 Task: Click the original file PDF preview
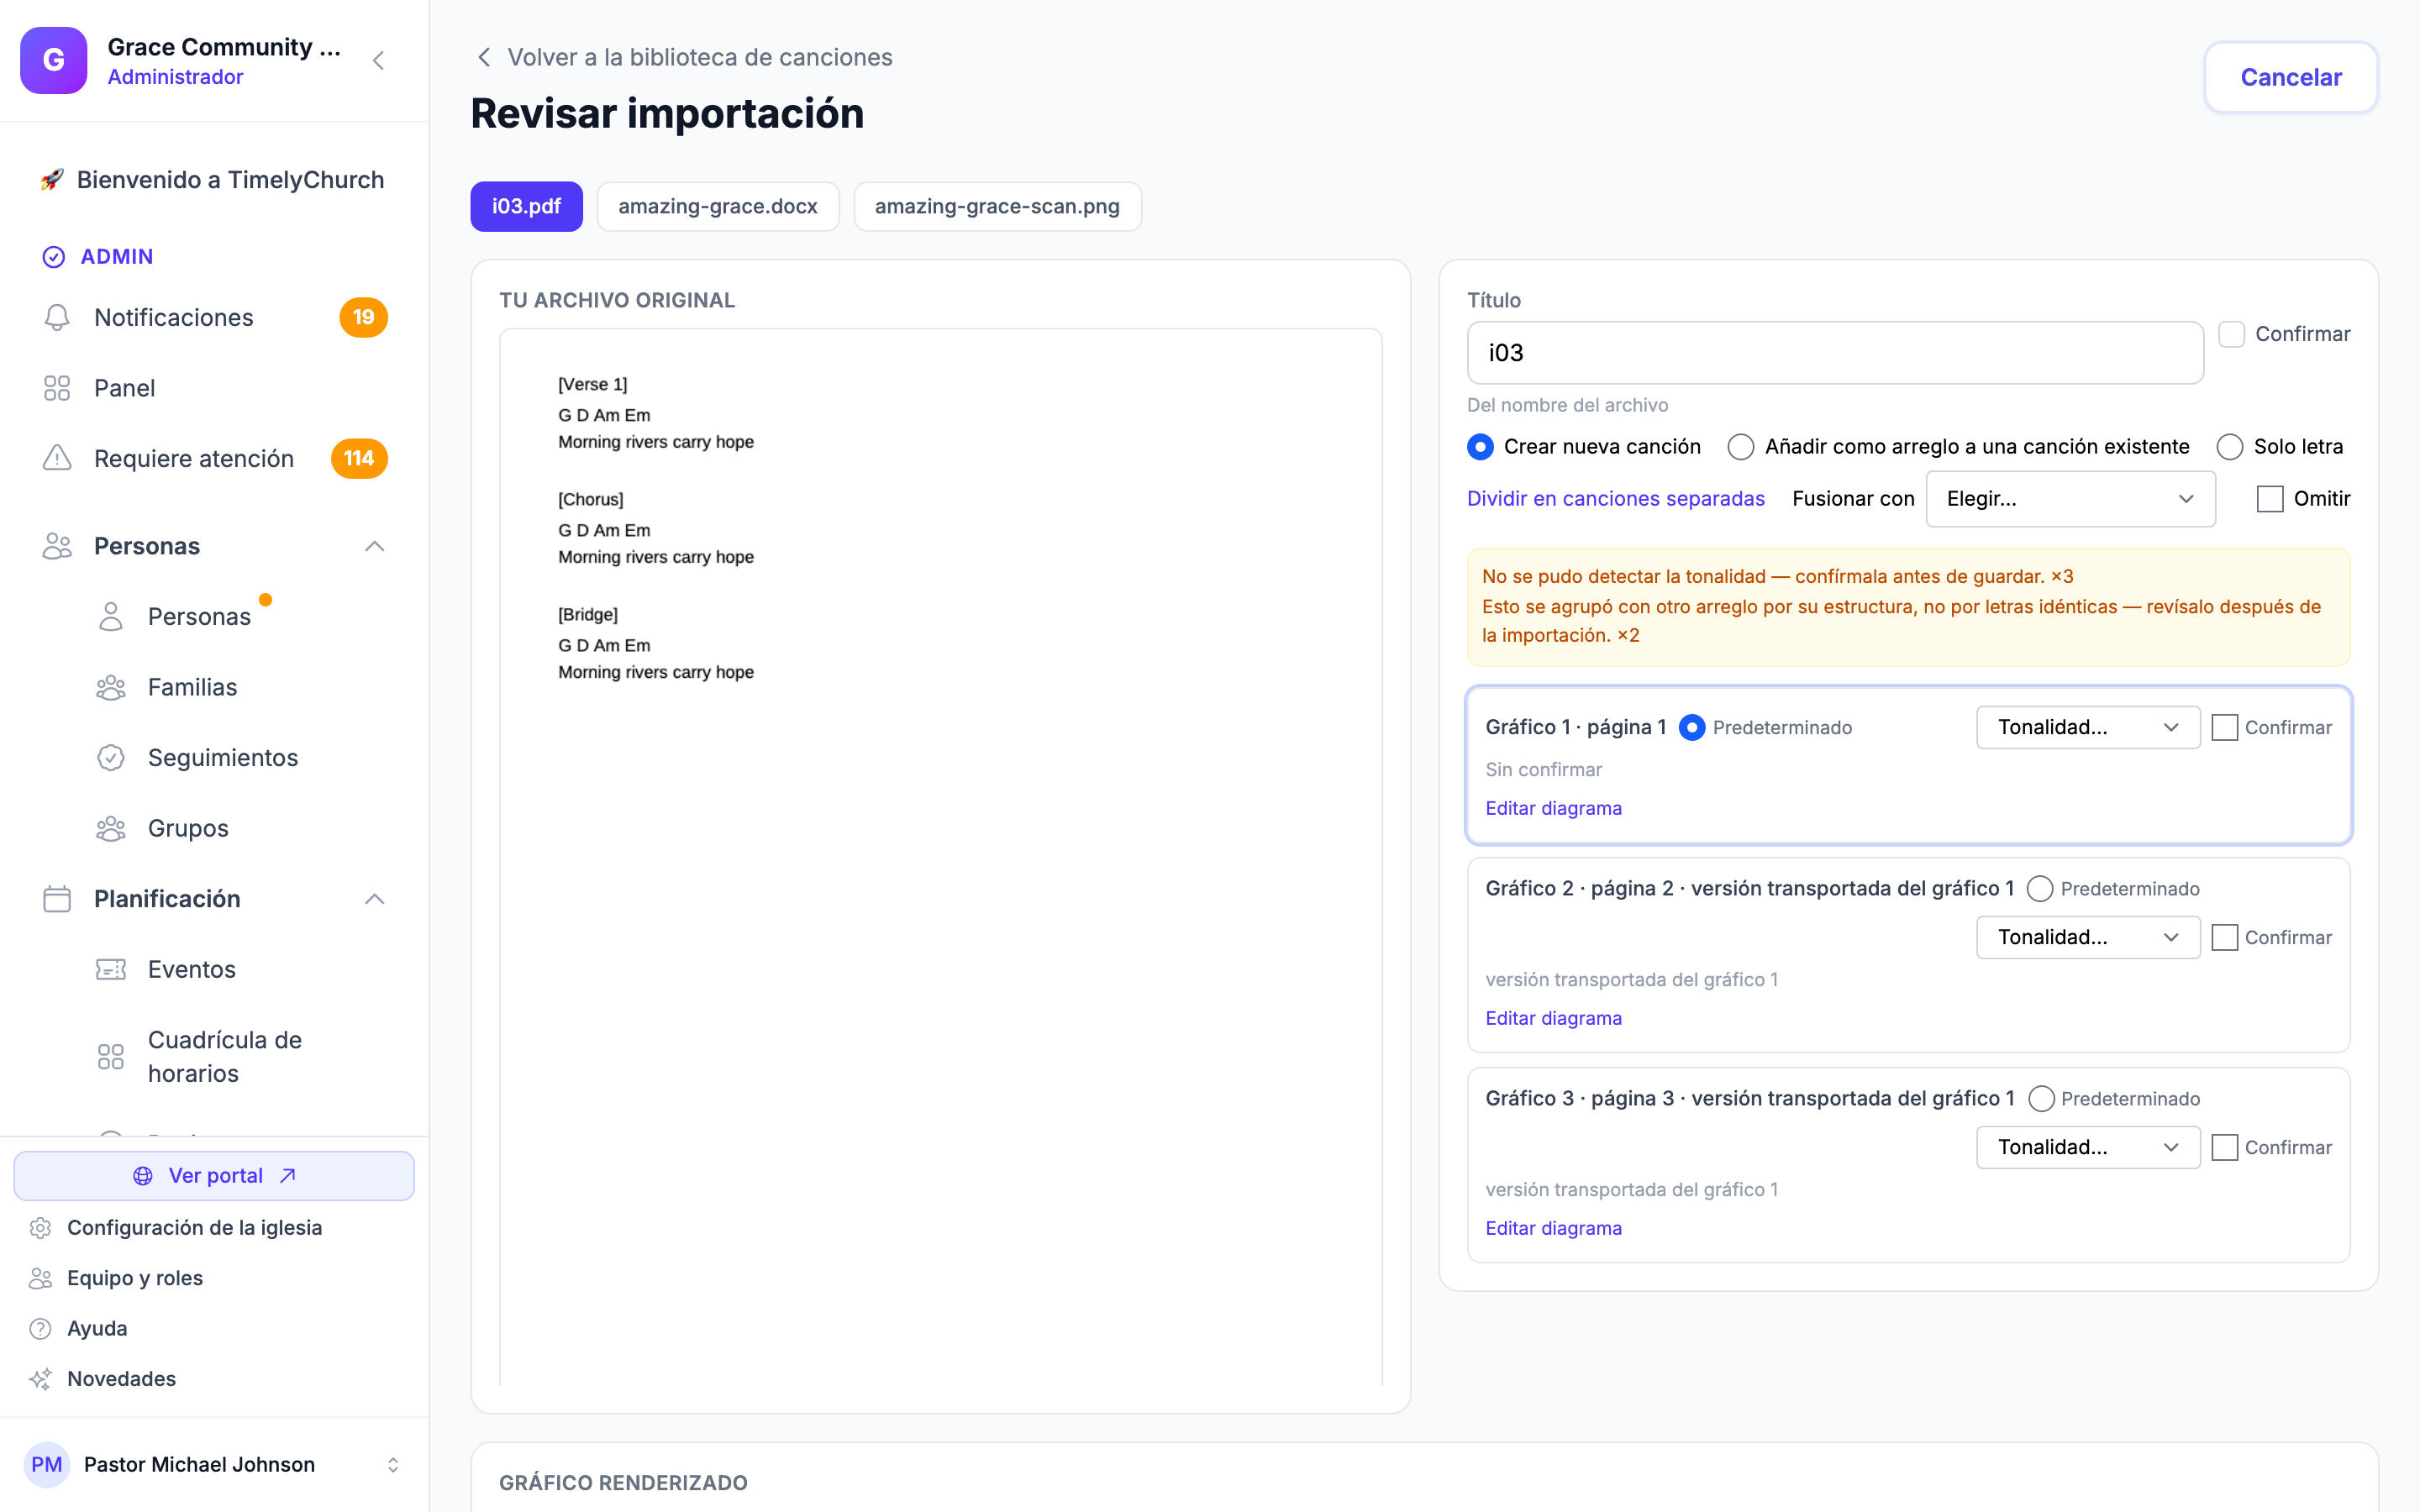coord(940,856)
